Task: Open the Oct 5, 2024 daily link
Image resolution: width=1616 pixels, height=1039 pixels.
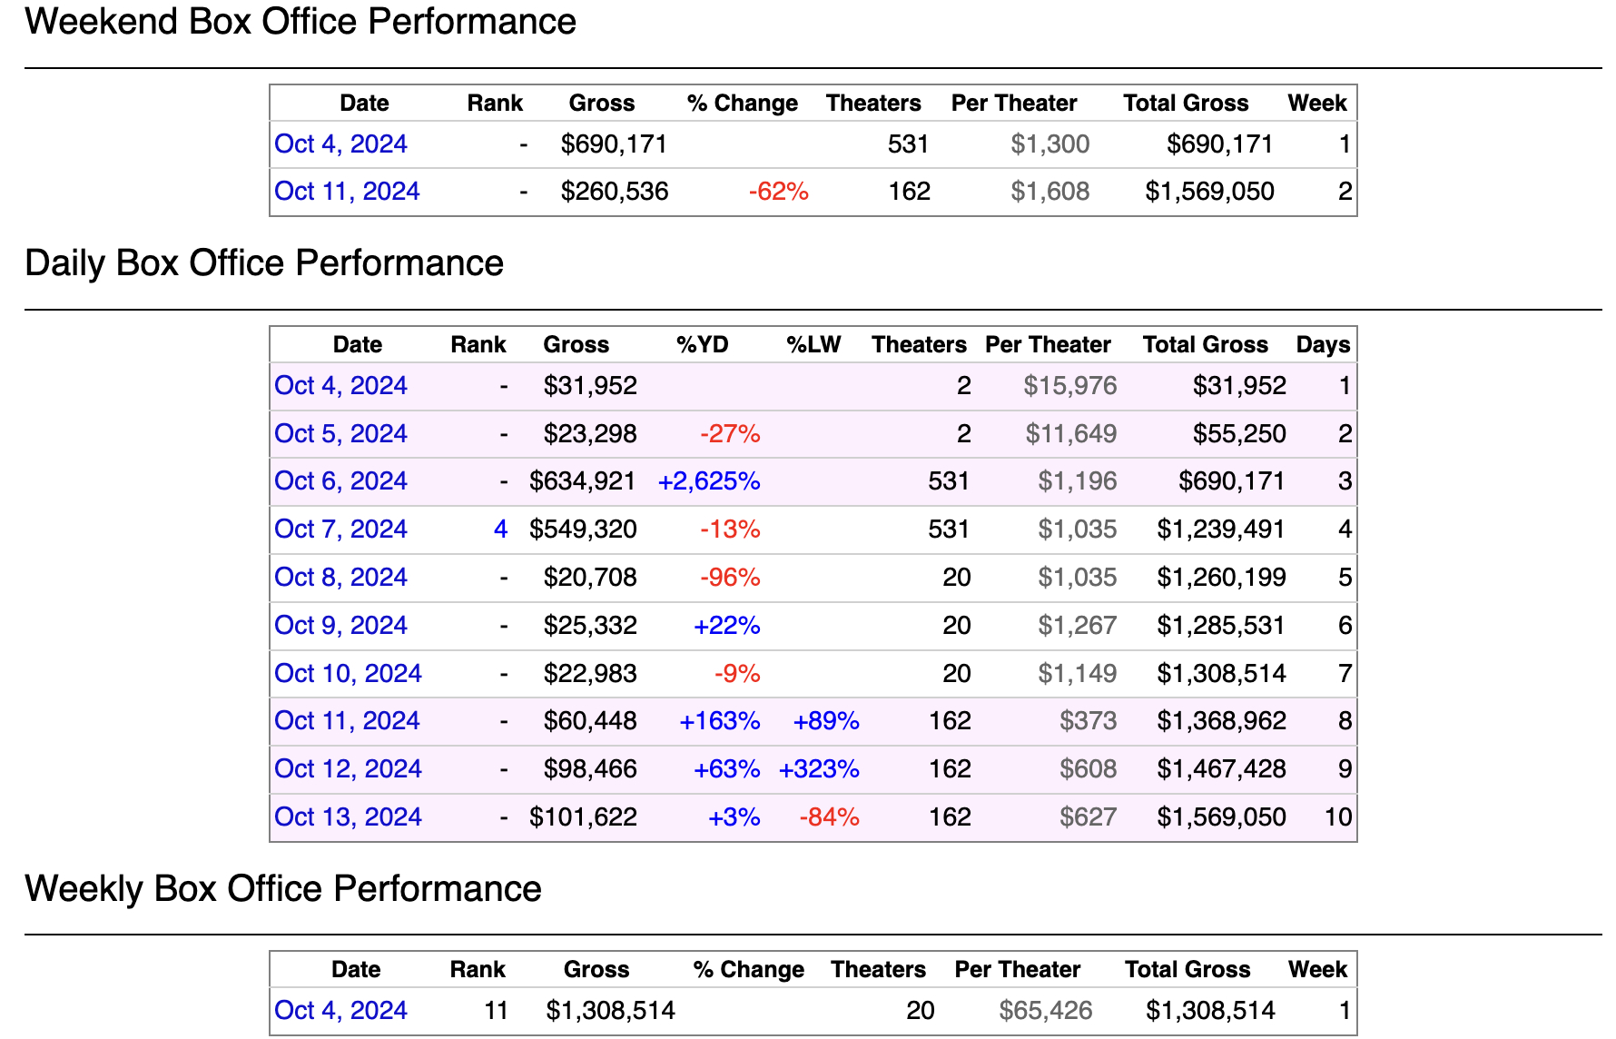Action: (340, 434)
